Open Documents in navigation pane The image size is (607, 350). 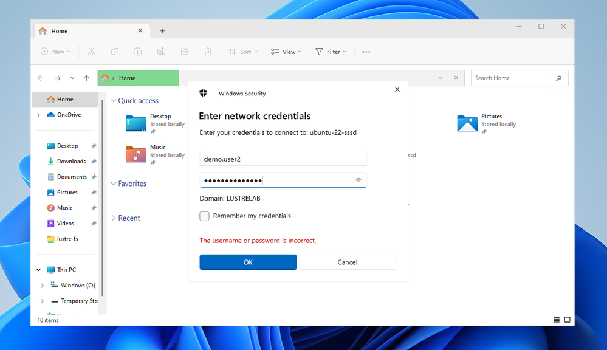(x=72, y=177)
